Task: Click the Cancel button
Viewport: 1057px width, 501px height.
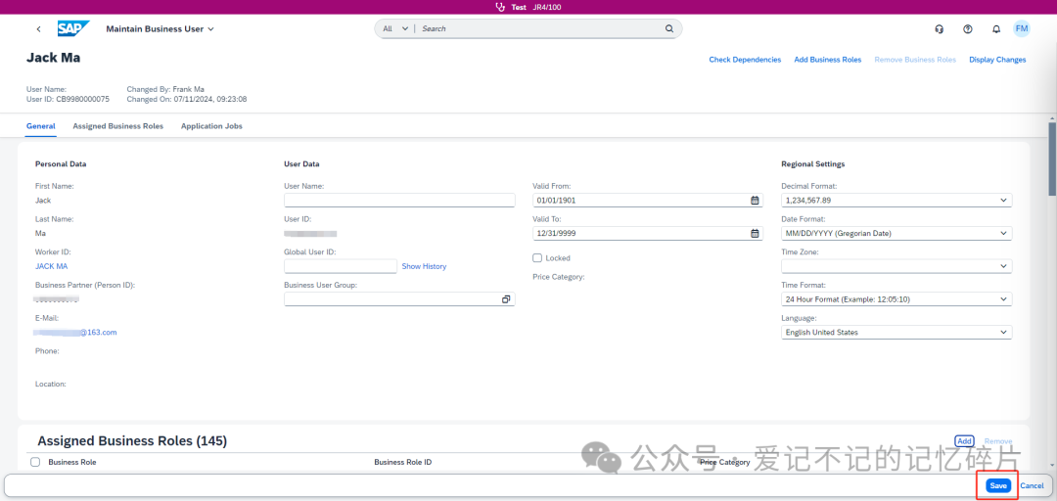Action: 1033,485
